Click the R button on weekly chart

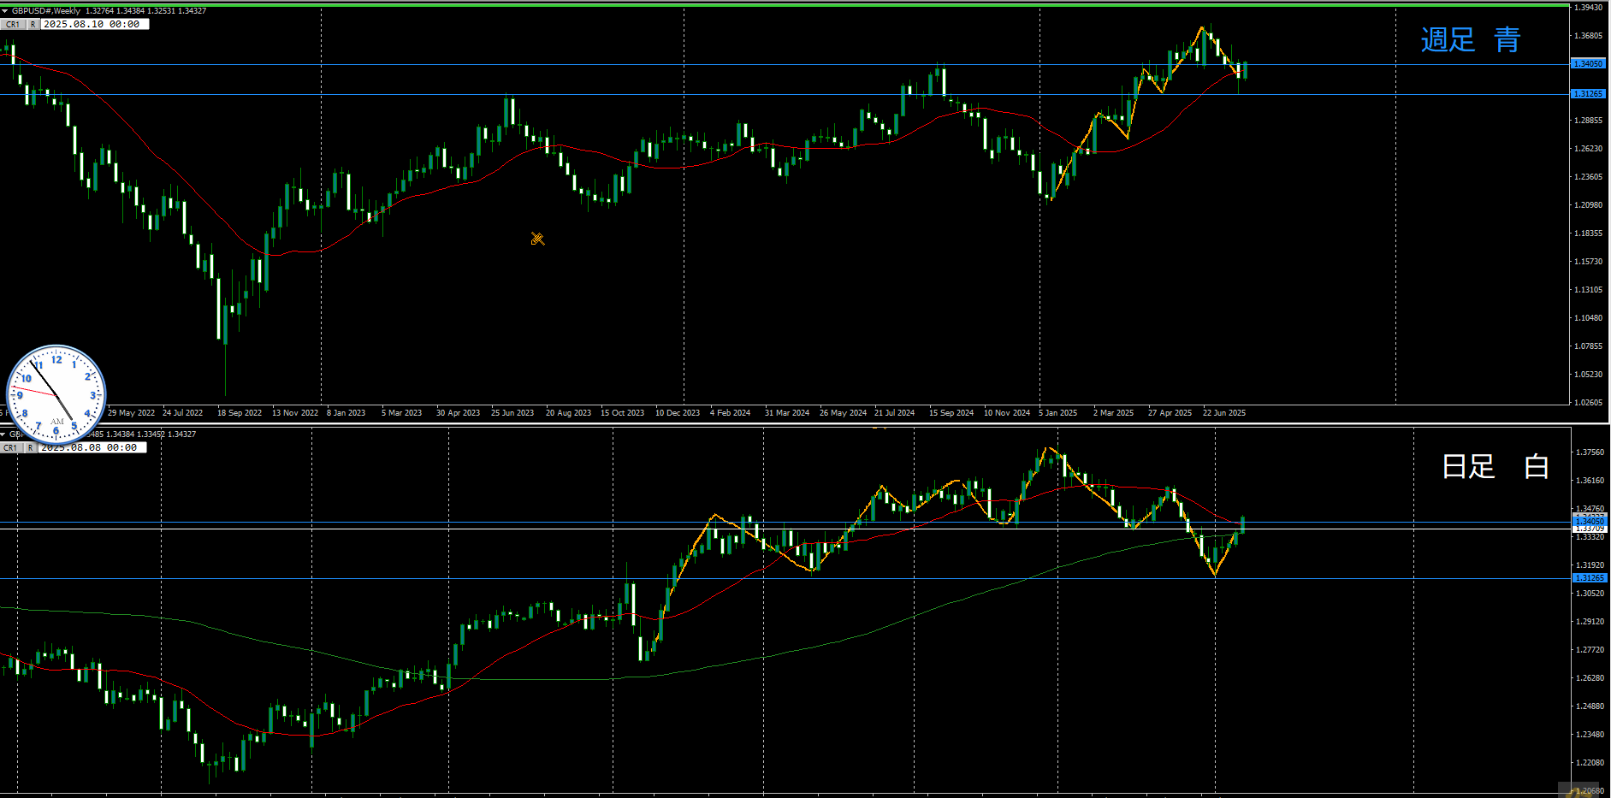[x=33, y=25]
